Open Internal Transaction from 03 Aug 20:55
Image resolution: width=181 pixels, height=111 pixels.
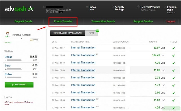point(83,55)
